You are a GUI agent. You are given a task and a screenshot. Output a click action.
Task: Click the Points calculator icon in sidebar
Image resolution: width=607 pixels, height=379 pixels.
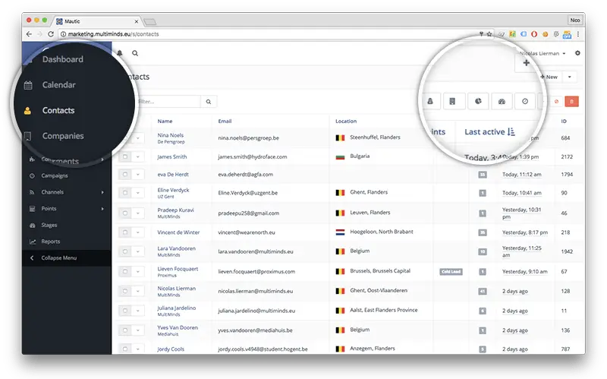(x=32, y=209)
